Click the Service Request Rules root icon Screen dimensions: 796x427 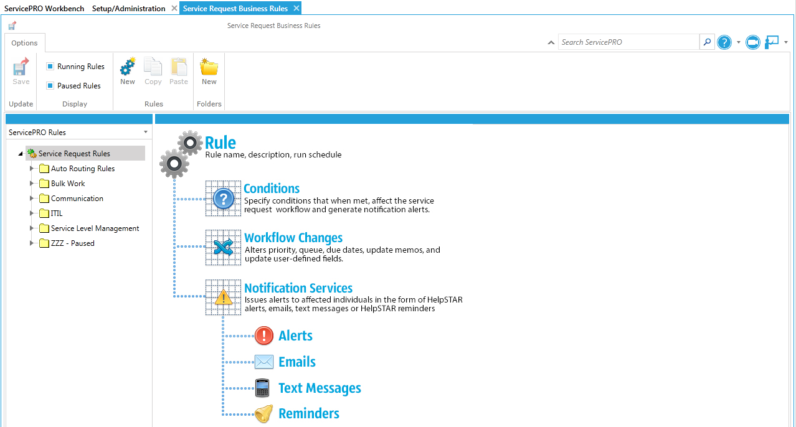tap(32, 153)
